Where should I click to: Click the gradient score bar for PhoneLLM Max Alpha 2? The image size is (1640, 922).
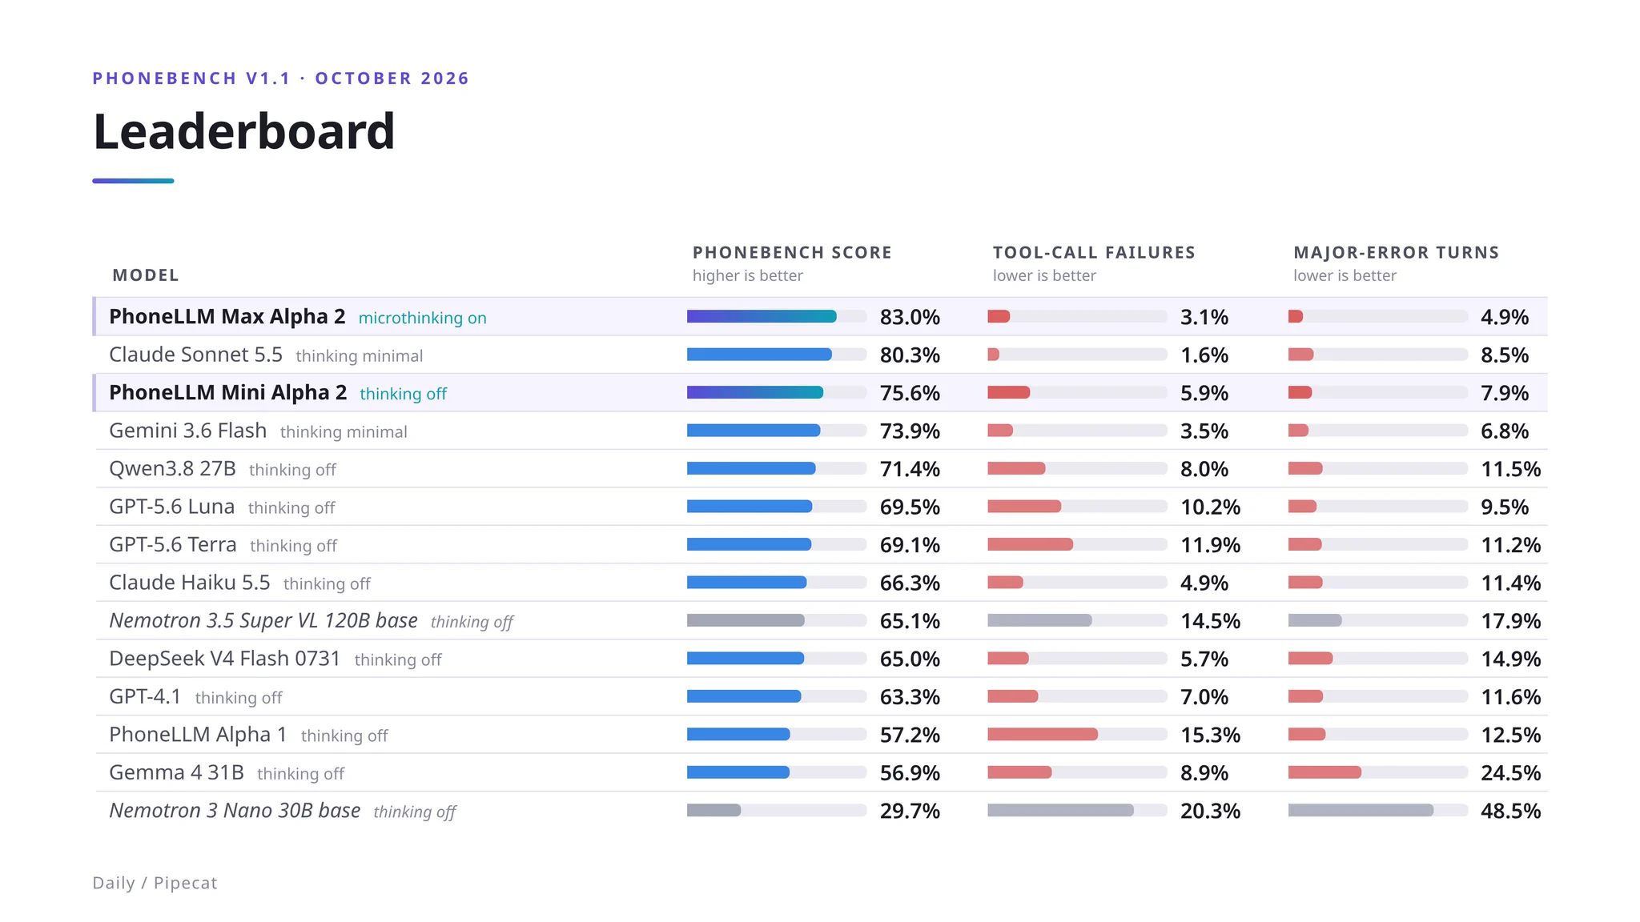pos(762,316)
